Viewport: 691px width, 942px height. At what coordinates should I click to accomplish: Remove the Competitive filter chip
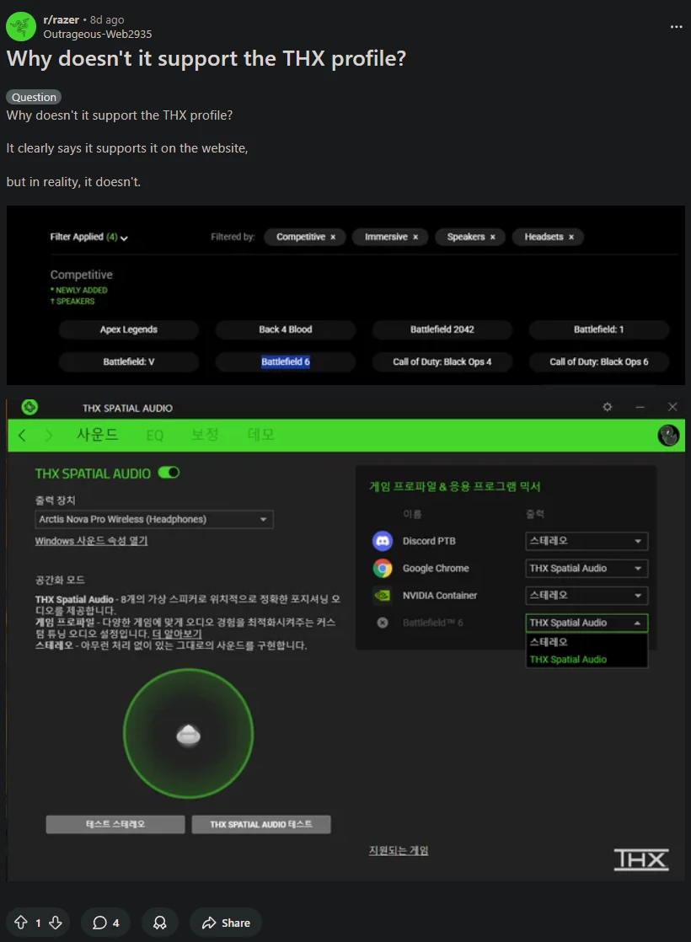tap(333, 238)
